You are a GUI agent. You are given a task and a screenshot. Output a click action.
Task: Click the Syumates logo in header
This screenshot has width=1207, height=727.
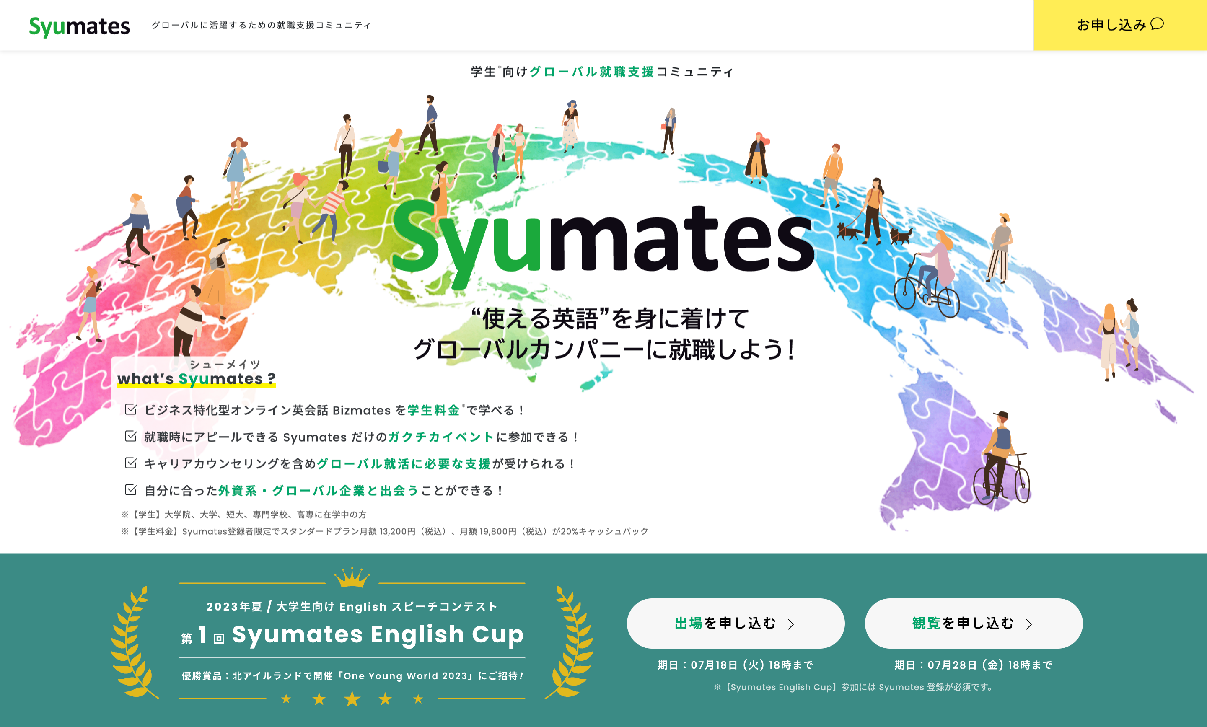click(x=79, y=26)
